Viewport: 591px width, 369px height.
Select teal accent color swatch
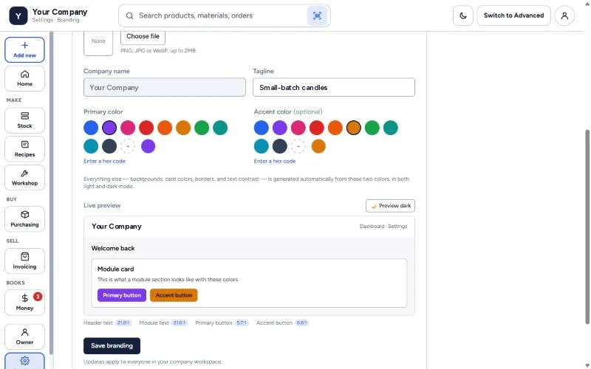point(391,128)
